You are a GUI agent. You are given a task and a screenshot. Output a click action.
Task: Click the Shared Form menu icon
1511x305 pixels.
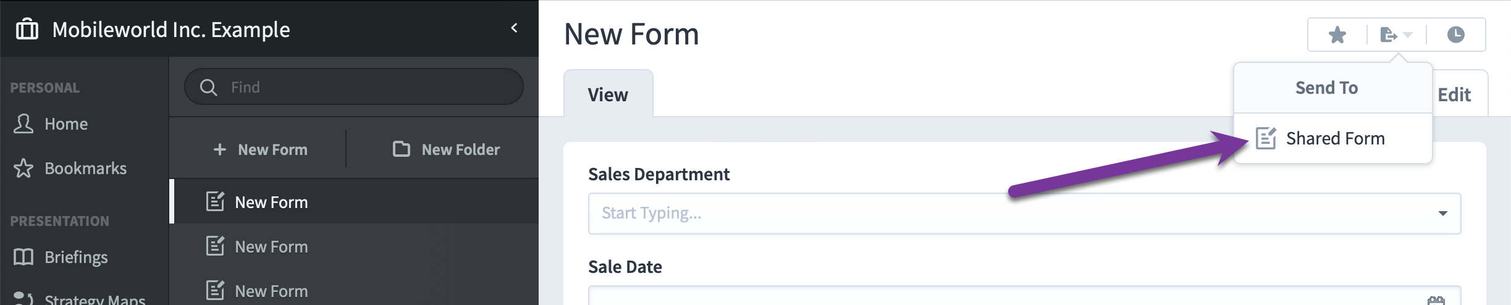[1266, 138]
